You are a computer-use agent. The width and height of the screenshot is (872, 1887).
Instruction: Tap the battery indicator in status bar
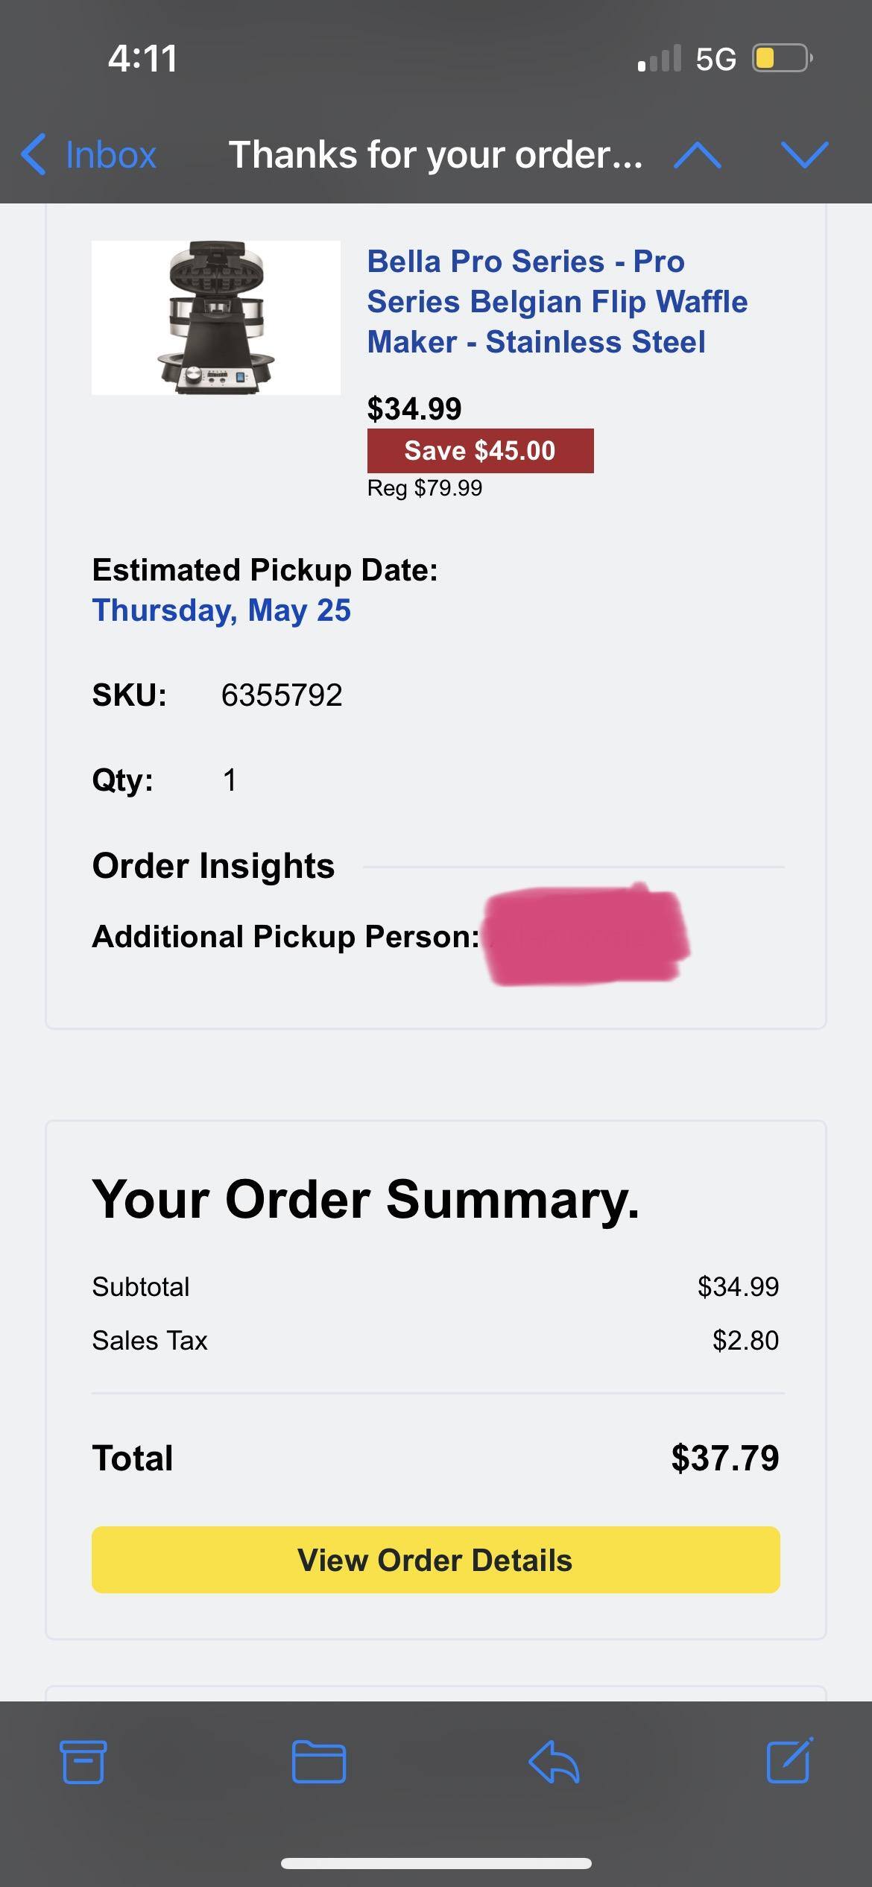pyautogui.click(x=781, y=58)
